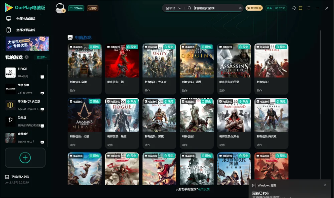Open the user avatar profile
The width and height of the screenshot is (334, 198).
pyautogui.click(x=60, y=8)
